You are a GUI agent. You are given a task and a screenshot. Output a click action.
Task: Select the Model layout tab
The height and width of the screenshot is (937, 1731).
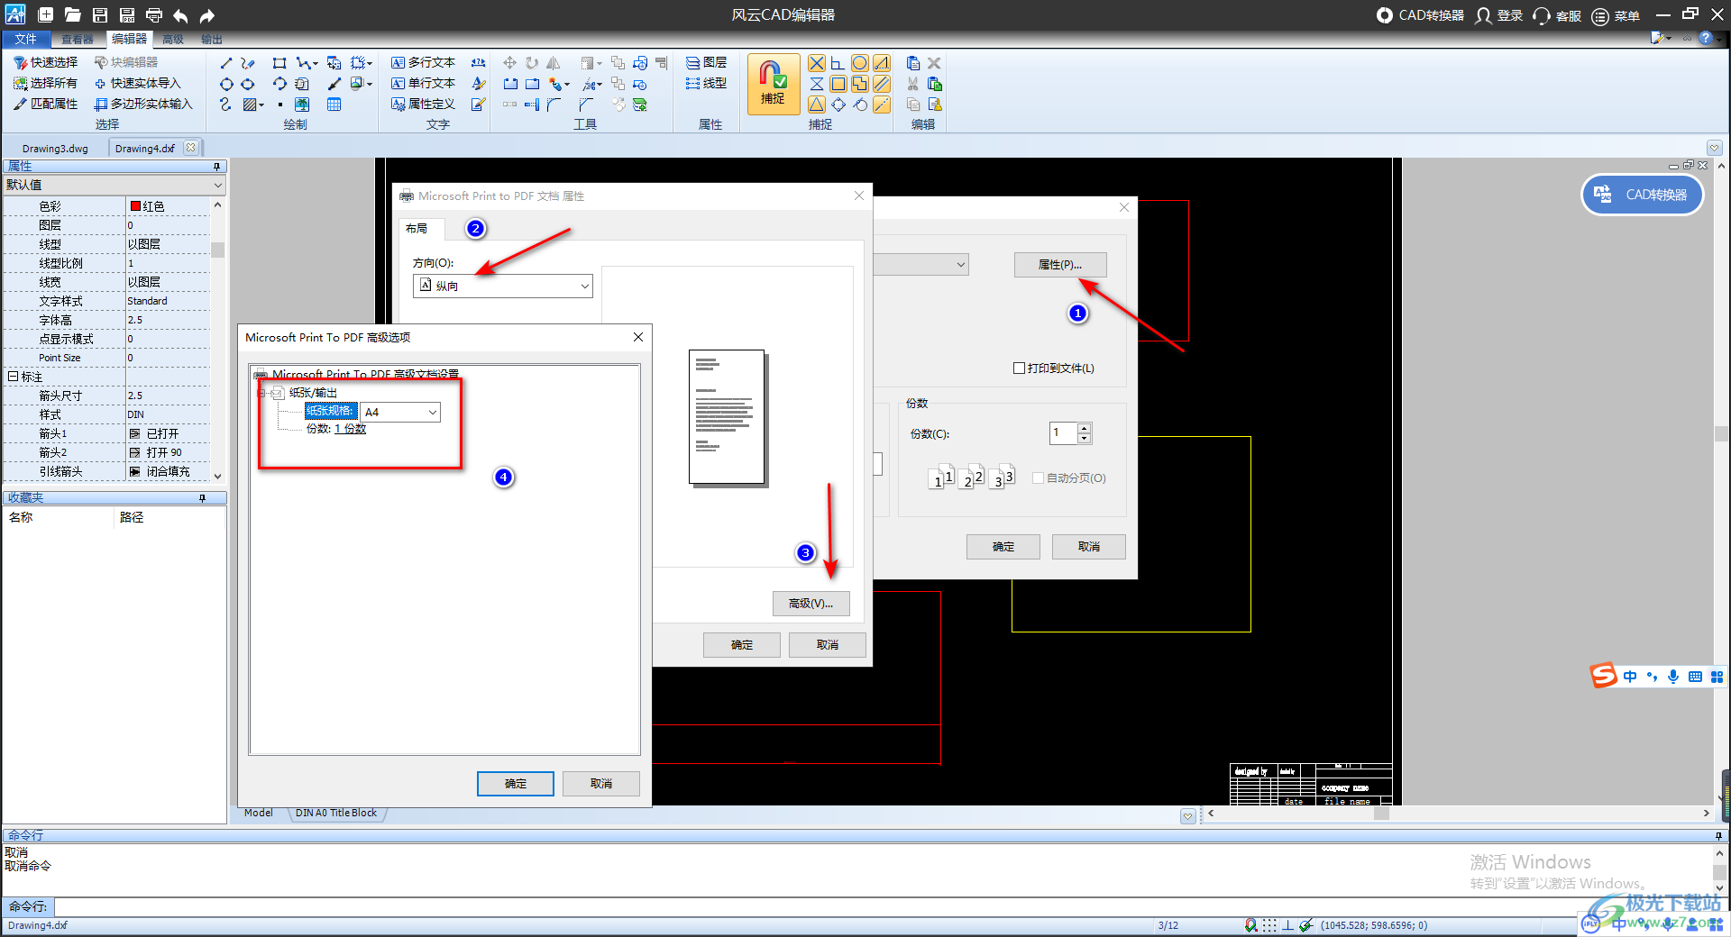[x=258, y=813]
